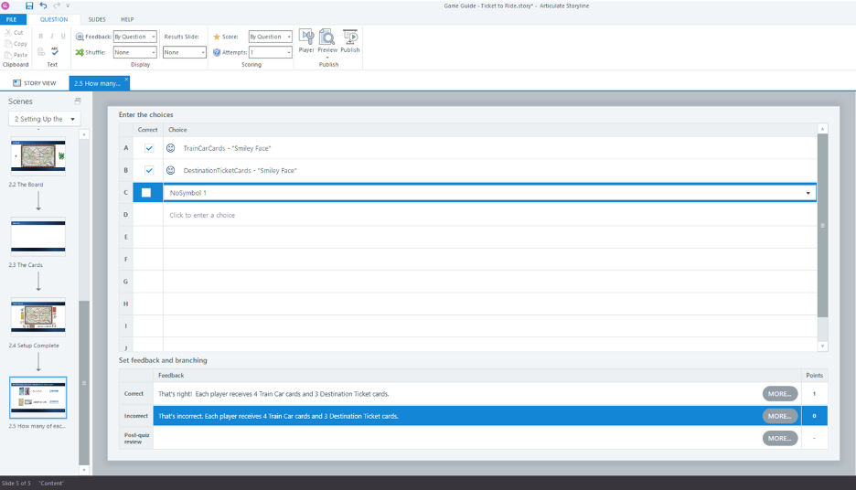Click the Scenes panel undock icon
Image resolution: width=856 pixels, height=490 pixels.
point(78,101)
